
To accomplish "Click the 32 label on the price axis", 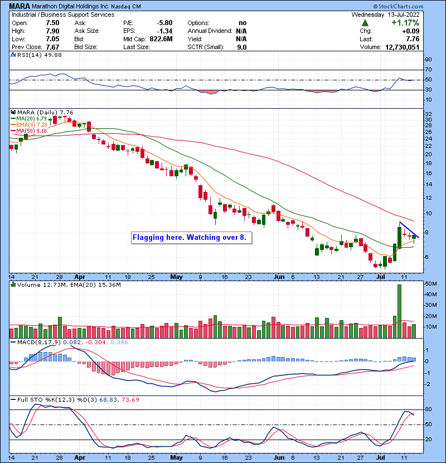I will [428, 114].
